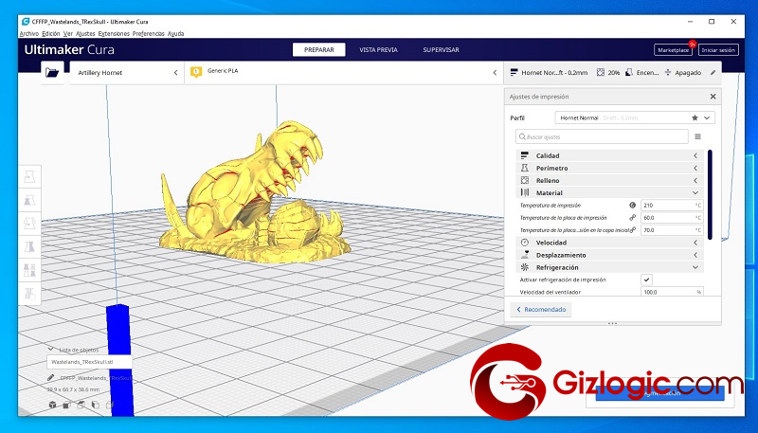Viewport: 758px width, 433px height.
Task: Click the star icon in the Perfil row
Action: pyautogui.click(x=695, y=118)
